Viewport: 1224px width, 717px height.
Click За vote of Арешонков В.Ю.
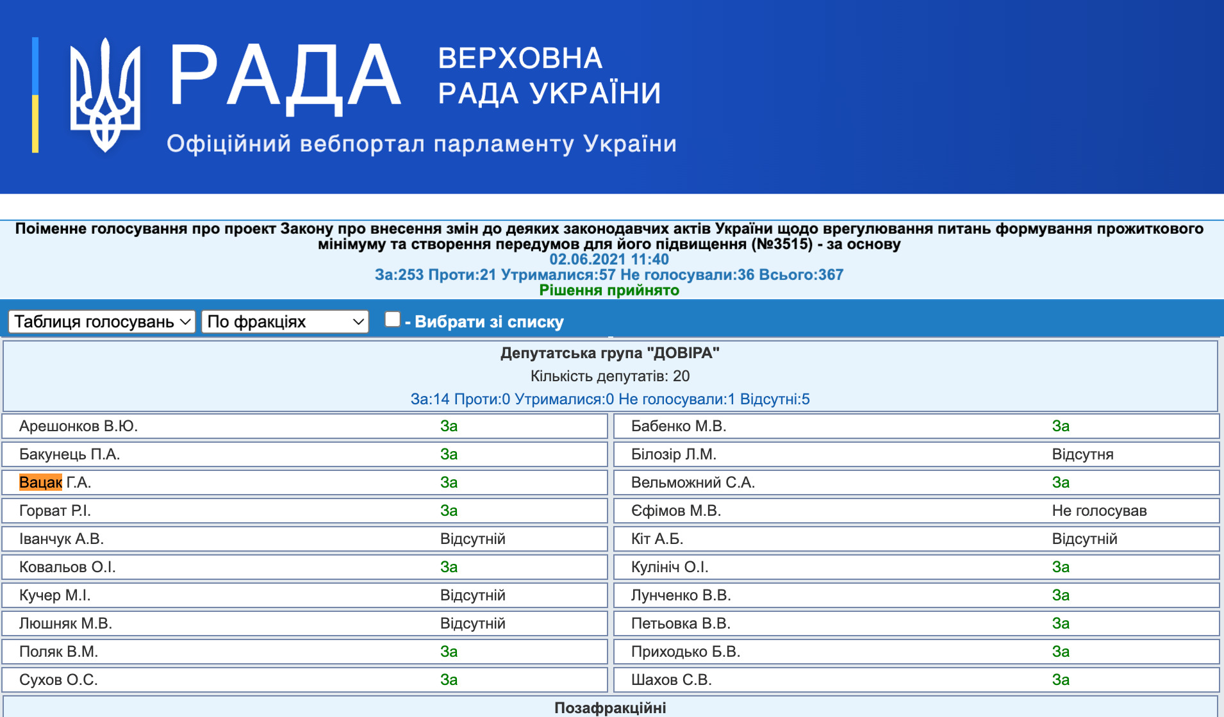point(449,426)
